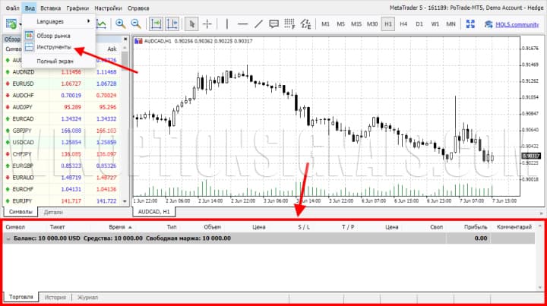Switch chart to M15 timeframe
Image resolution: width=547 pixels, height=306 pixels.
[x=356, y=24]
